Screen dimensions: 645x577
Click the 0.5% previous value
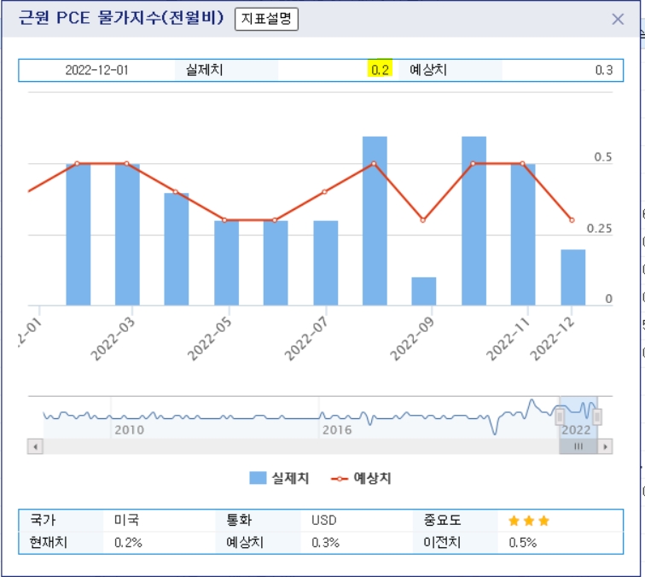click(522, 542)
